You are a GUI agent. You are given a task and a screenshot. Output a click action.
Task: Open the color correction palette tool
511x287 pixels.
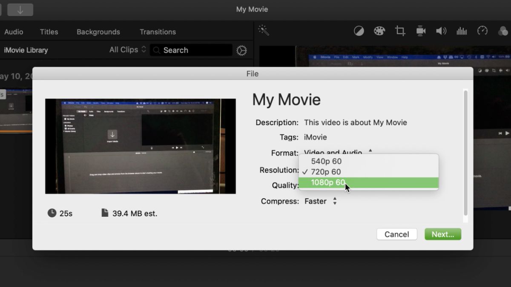pos(379,31)
